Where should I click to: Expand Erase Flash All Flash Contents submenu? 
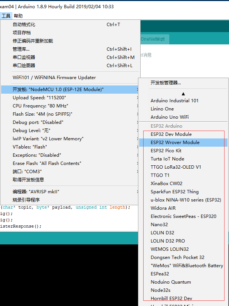(x=70, y=163)
